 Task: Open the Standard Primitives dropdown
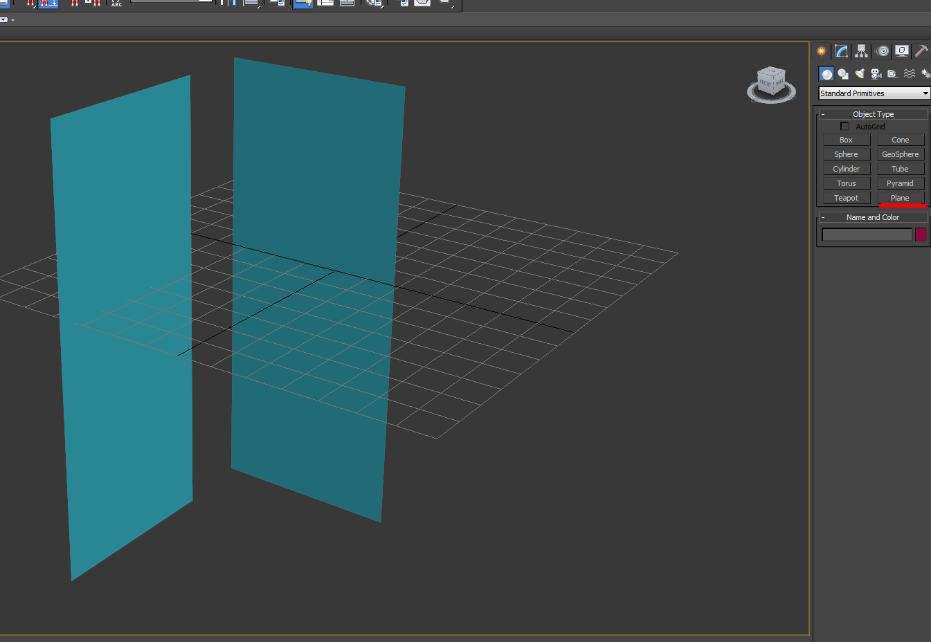(x=874, y=93)
